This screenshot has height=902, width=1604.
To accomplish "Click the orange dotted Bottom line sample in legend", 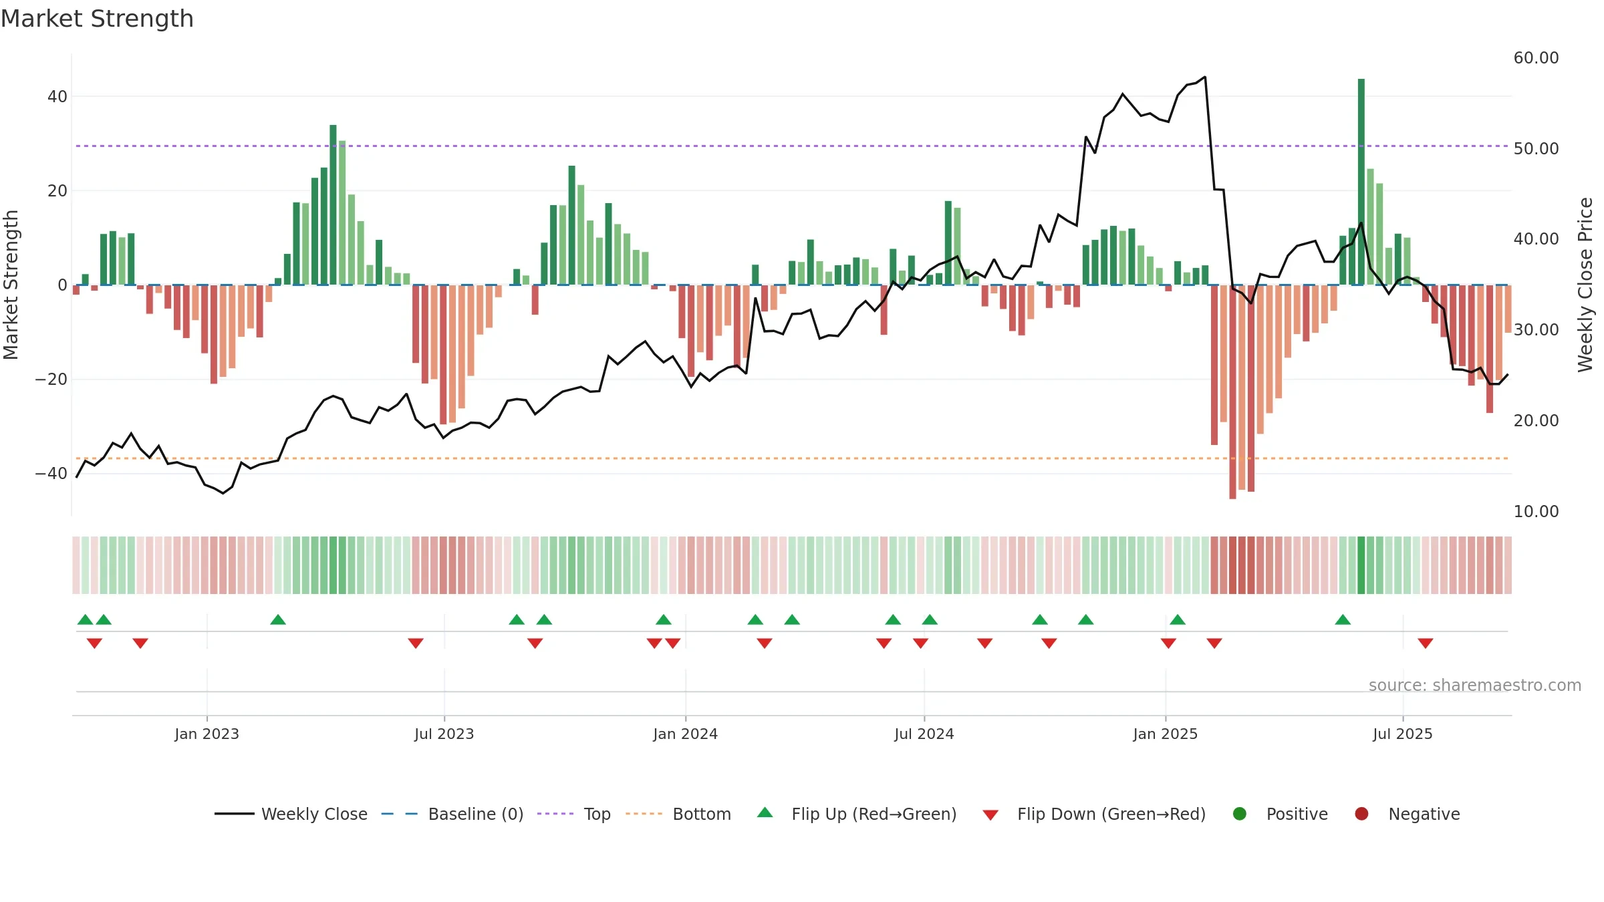I will pos(644,814).
